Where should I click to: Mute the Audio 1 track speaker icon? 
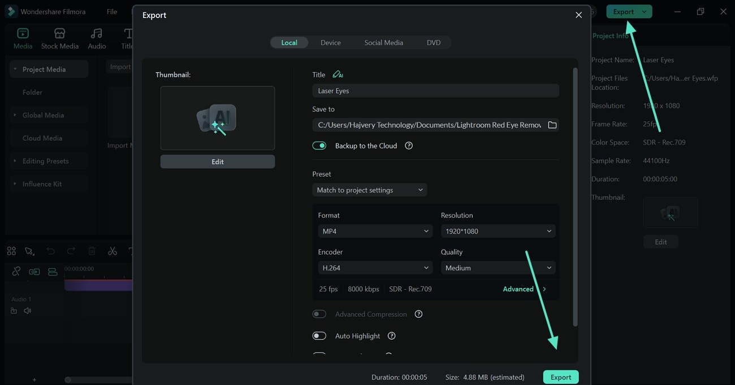27,311
